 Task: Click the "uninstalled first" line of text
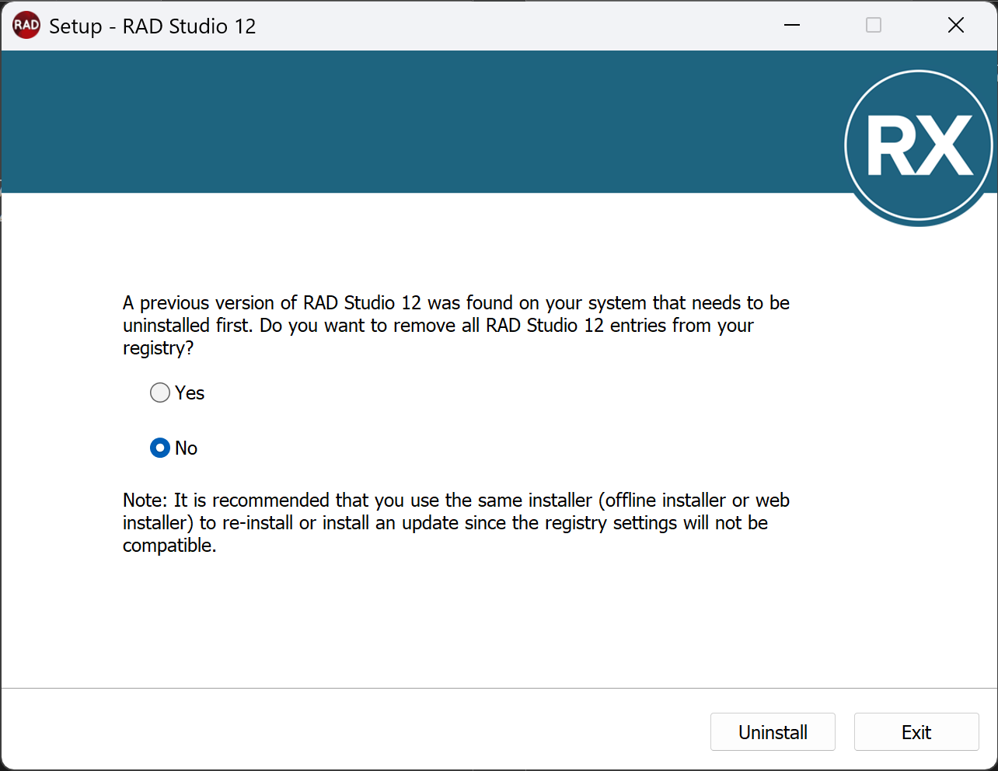(438, 326)
